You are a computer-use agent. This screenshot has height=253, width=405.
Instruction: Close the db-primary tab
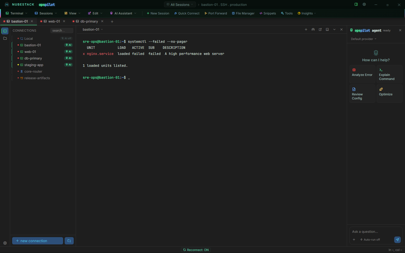[102, 21]
